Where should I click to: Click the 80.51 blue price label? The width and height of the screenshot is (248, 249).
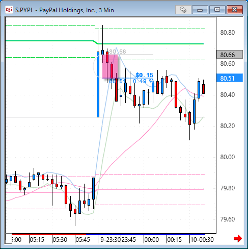pos(230,78)
